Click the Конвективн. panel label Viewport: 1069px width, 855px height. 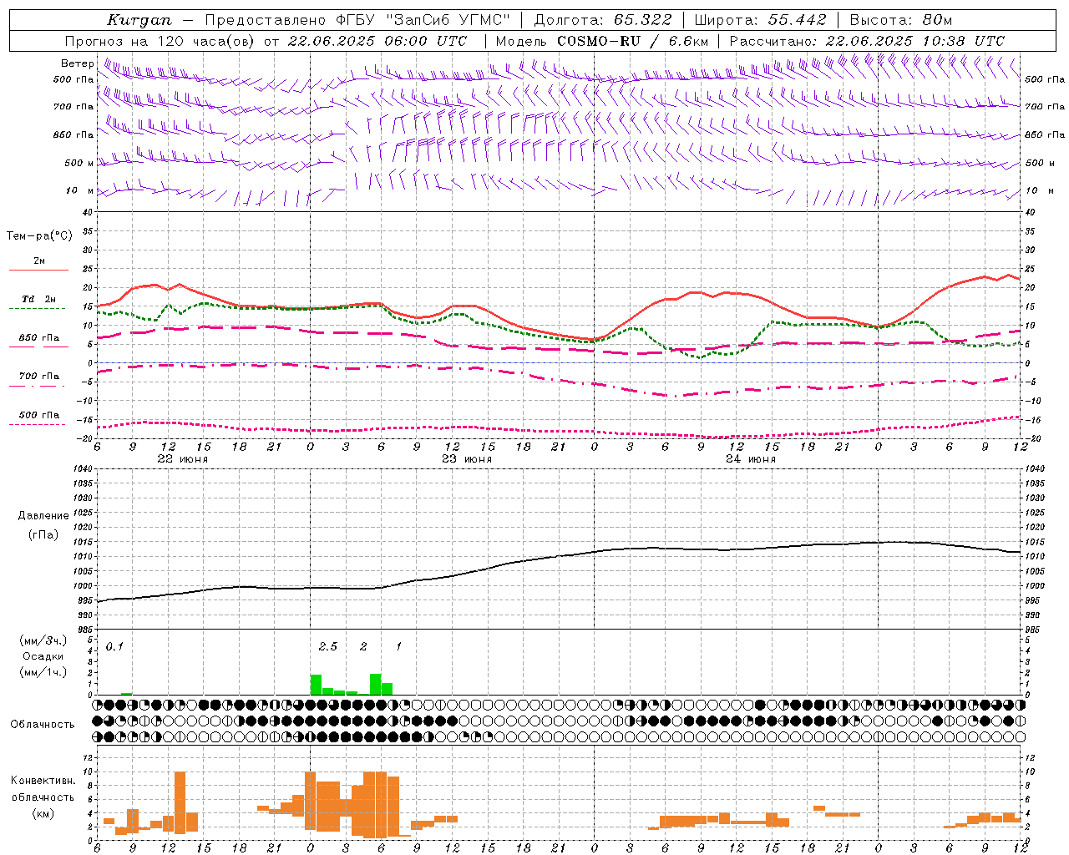43,780
